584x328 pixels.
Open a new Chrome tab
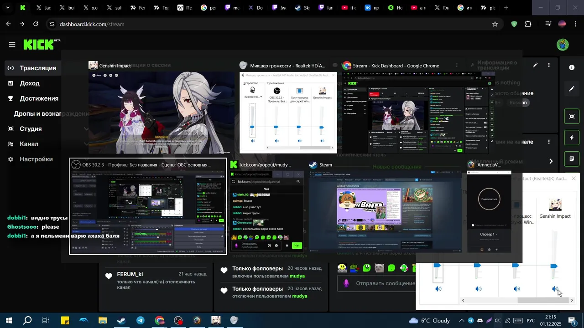pos(506,8)
